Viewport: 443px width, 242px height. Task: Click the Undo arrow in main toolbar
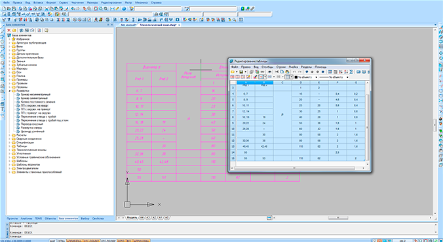point(73,9)
